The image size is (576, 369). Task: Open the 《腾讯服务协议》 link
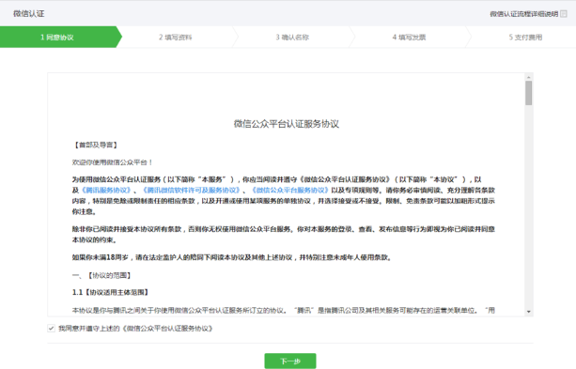(x=106, y=191)
